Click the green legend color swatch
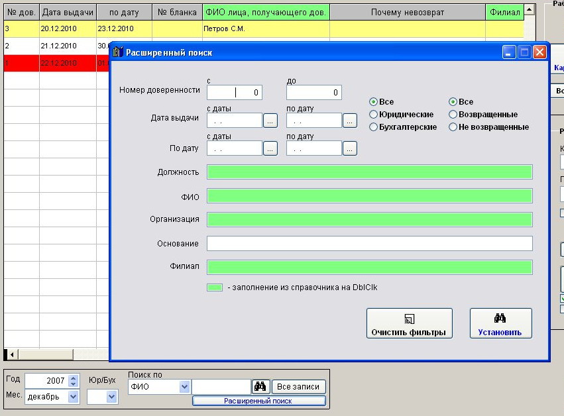 tap(214, 288)
